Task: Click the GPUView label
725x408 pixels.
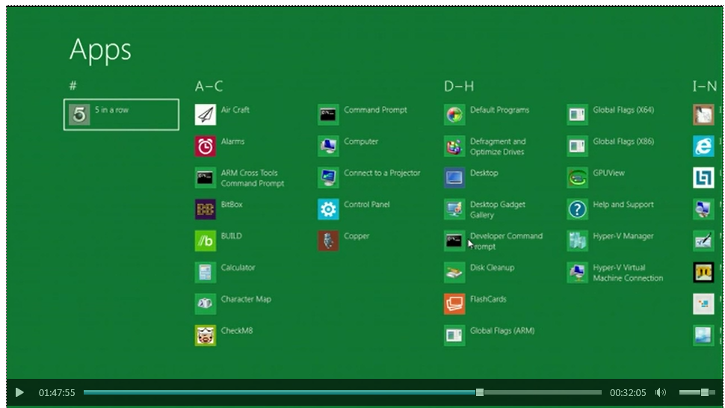Action: [608, 173]
